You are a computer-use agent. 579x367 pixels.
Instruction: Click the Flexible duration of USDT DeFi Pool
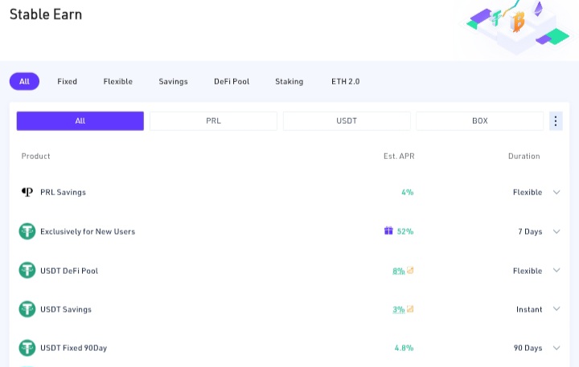coord(528,271)
